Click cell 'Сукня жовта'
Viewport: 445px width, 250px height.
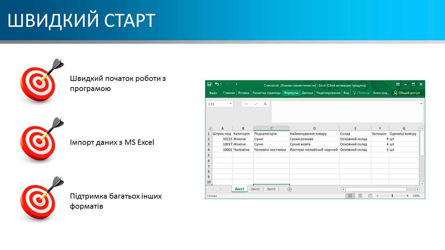click(x=314, y=144)
